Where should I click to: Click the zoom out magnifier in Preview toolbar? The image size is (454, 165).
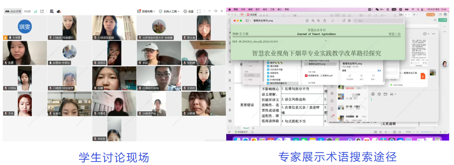[313, 21]
